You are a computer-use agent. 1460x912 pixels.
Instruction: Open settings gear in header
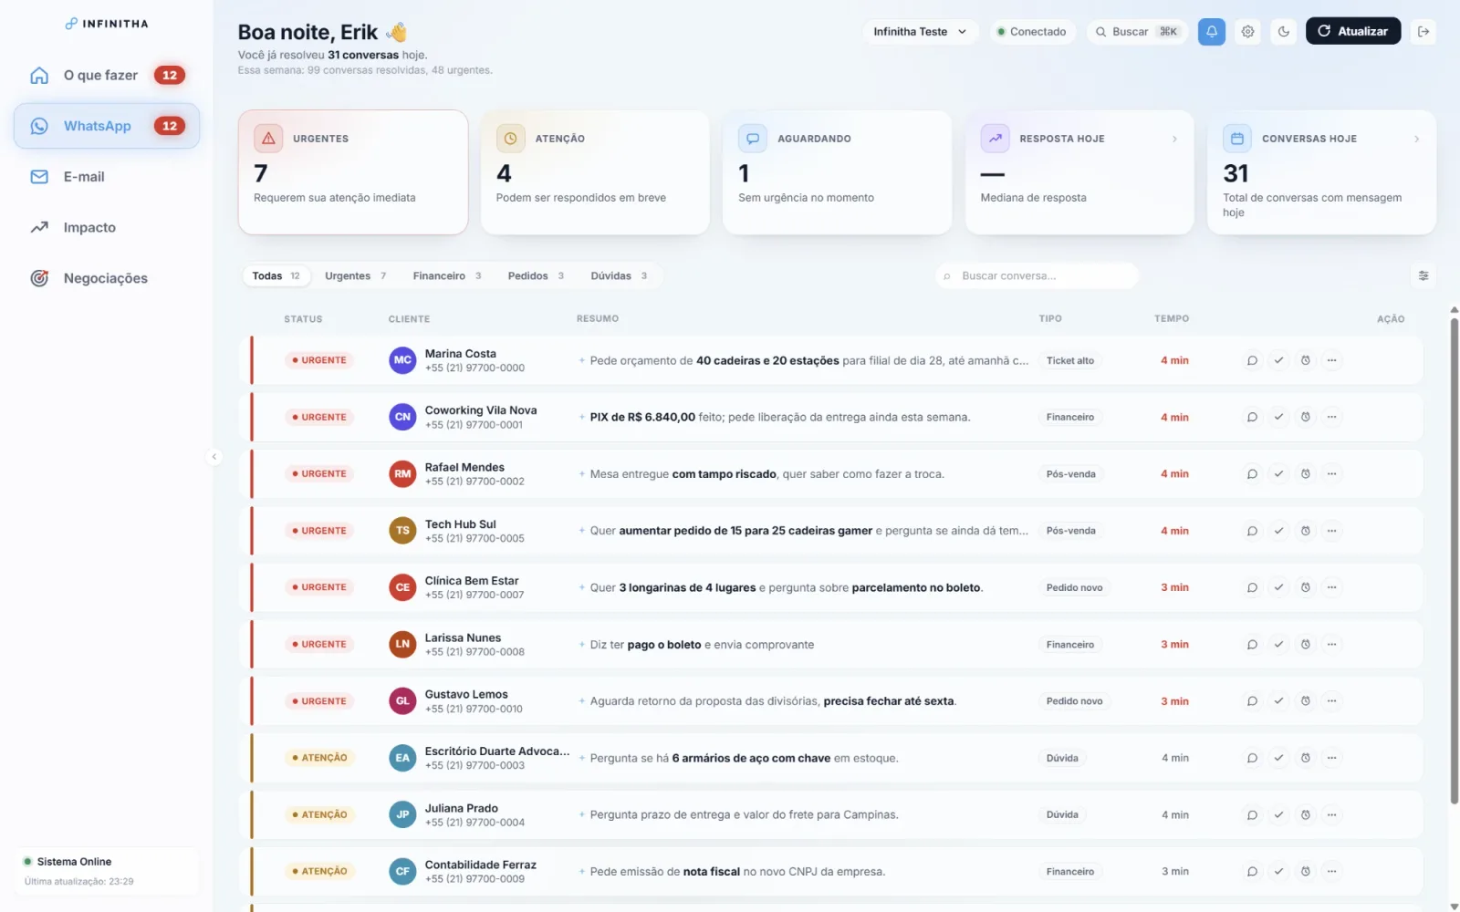(x=1247, y=31)
